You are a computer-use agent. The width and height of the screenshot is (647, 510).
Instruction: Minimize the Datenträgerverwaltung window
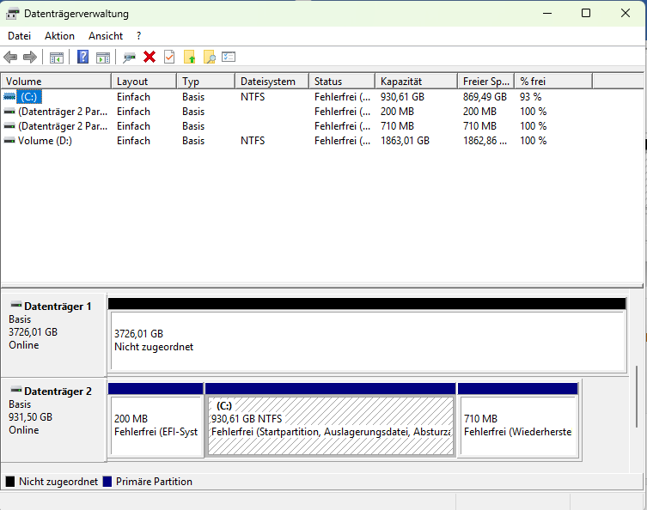[547, 13]
